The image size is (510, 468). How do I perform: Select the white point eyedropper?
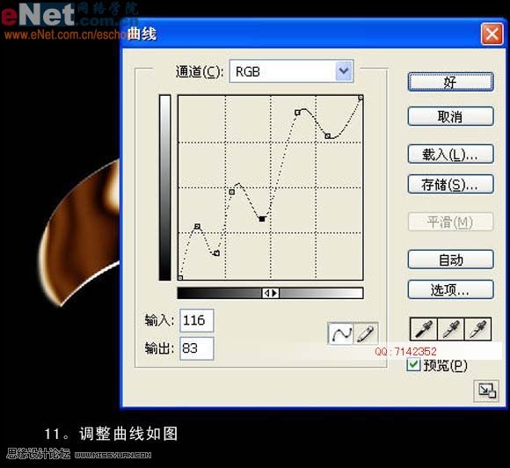pyautogui.click(x=477, y=329)
